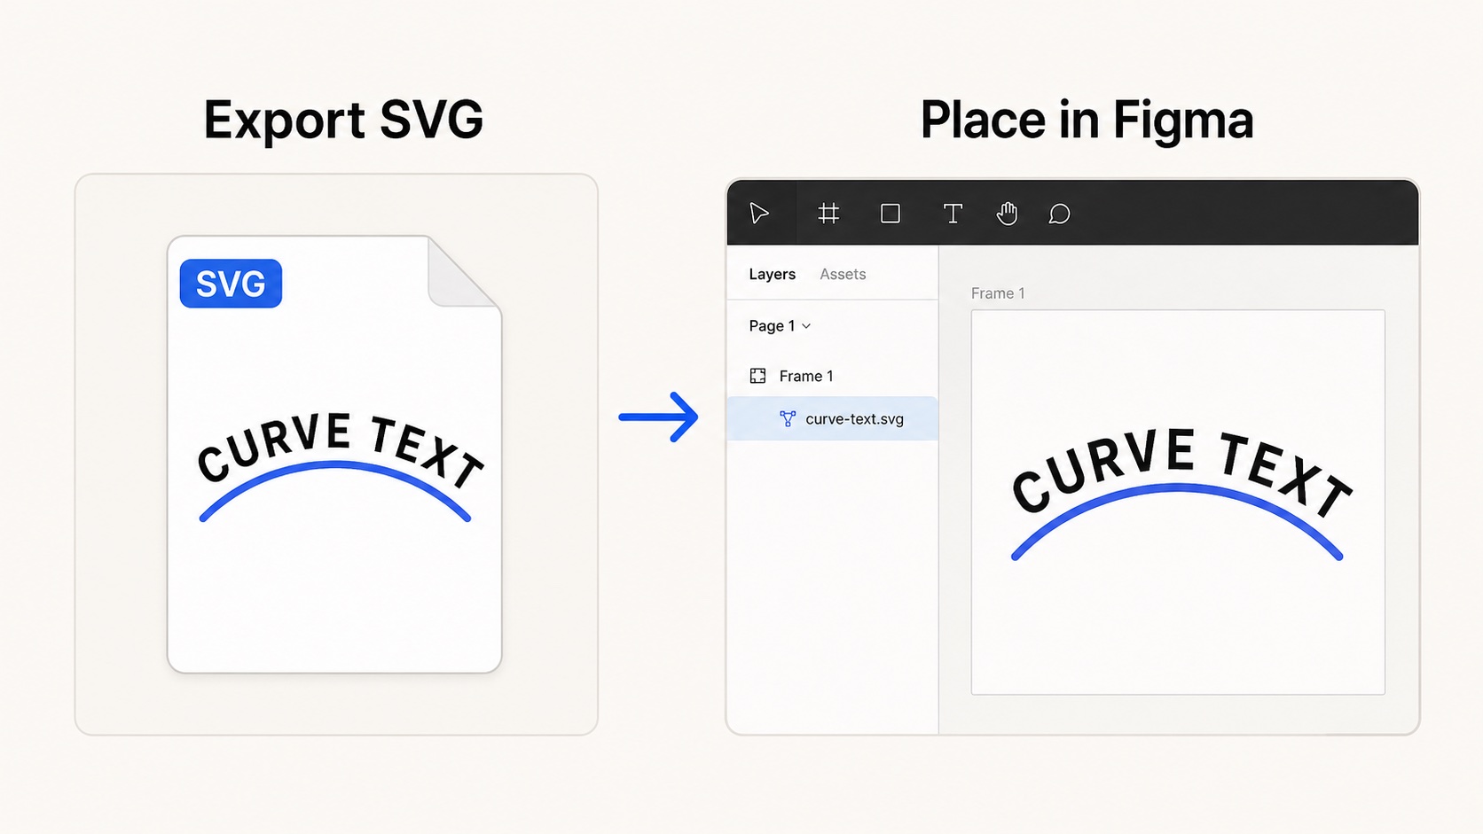
Task: Select the curve-text.svg layer
Action: tap(832, 418)
